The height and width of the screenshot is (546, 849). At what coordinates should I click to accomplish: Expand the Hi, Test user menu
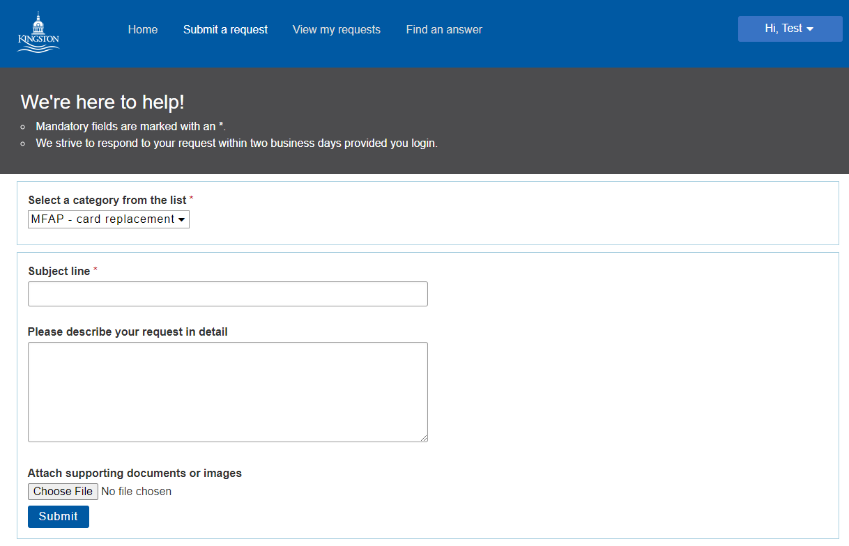tap(790, 29)
